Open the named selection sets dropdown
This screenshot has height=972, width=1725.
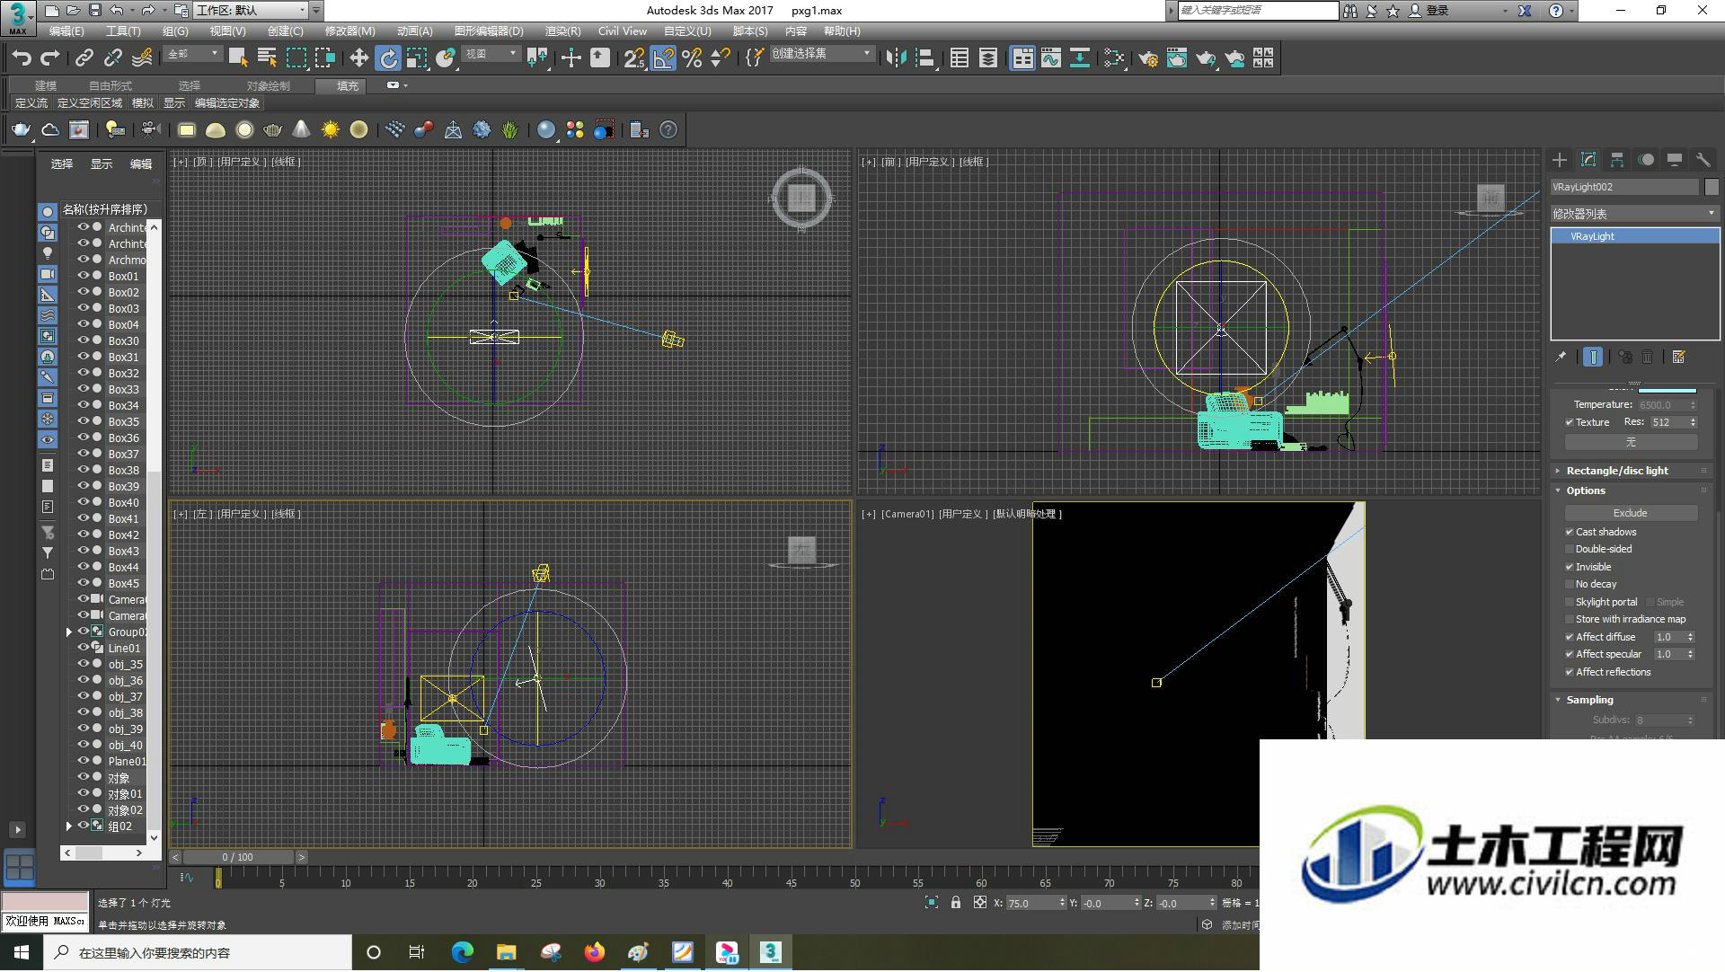pyautogui.click(x=821, y=55)
